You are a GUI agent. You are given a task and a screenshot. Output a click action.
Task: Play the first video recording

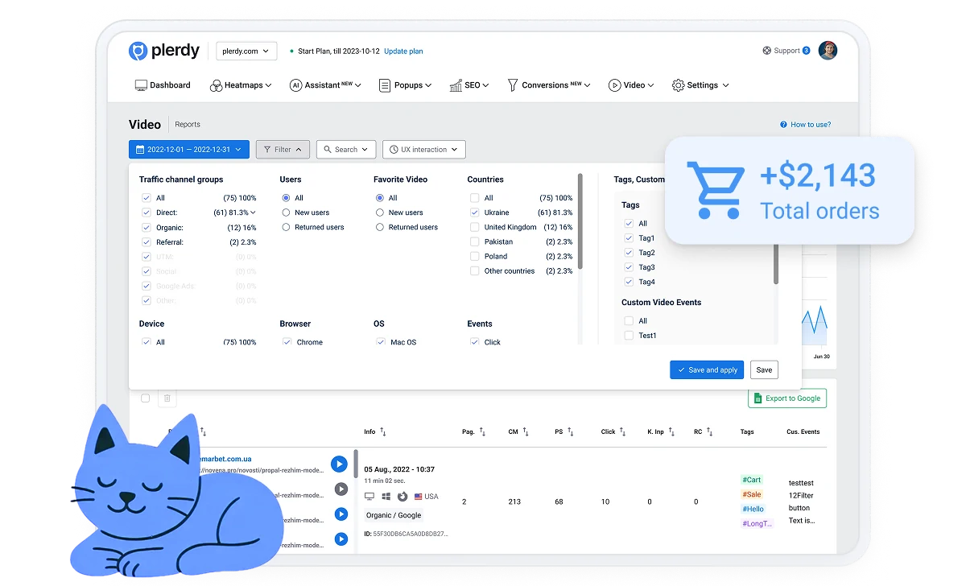[x=339, y=464]
